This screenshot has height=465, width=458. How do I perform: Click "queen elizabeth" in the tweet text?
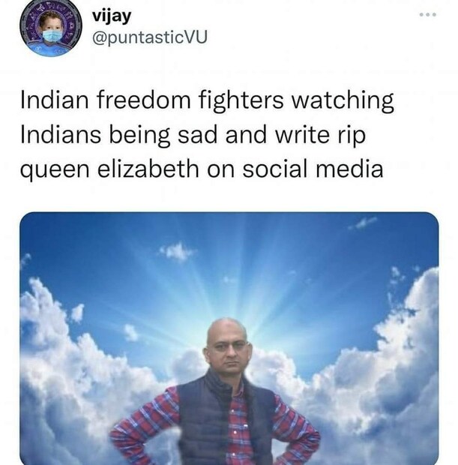(109, 169)
